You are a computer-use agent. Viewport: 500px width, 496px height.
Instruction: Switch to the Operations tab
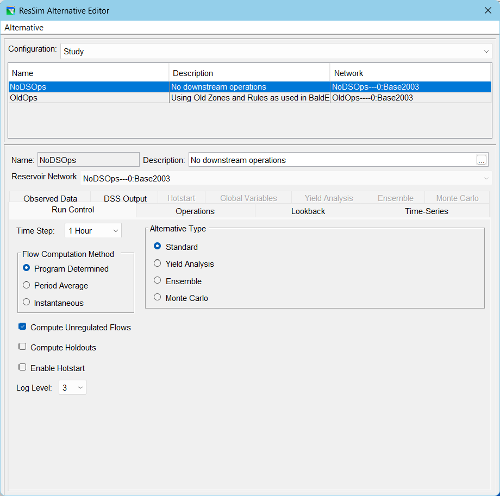click(x=195, y=211)
